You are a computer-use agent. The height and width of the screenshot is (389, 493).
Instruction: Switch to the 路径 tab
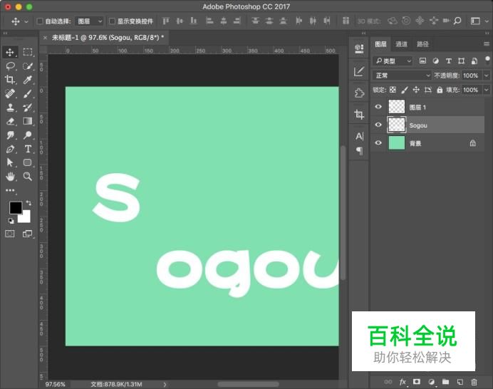pos(422,44)
